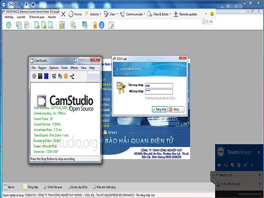Open the Bản tin bottom tab

click(x=9, y=187)
